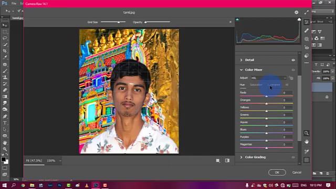Switch to Saturation tab in Color Mixer
The width and height of the screenshot is (336, 189).
[256, 85]
